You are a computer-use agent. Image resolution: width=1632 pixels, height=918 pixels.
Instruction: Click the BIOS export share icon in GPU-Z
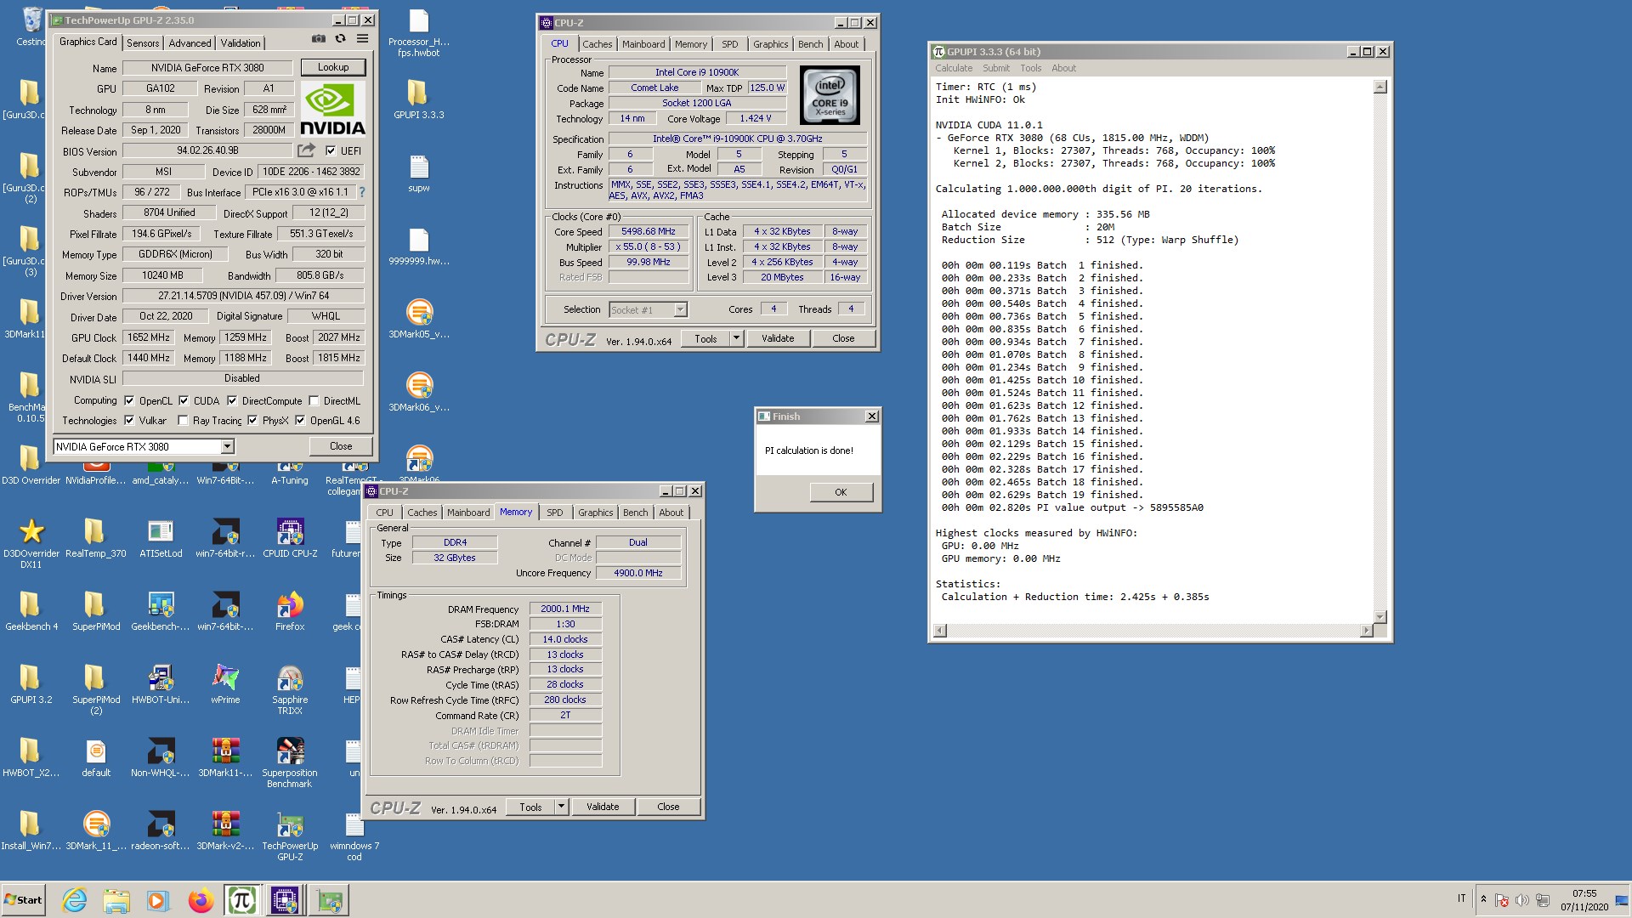point(305,150)
